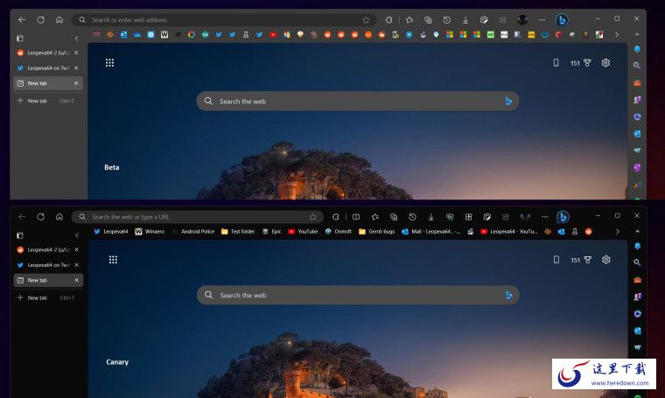665x398 pixels.
Task: Open Bing Discover button in Canary window
Action: click(x=563, y=217)
